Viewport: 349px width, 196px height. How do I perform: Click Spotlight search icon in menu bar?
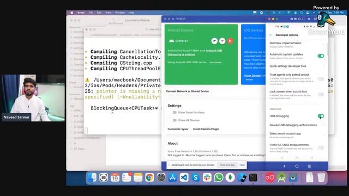[x=302, y=13]
